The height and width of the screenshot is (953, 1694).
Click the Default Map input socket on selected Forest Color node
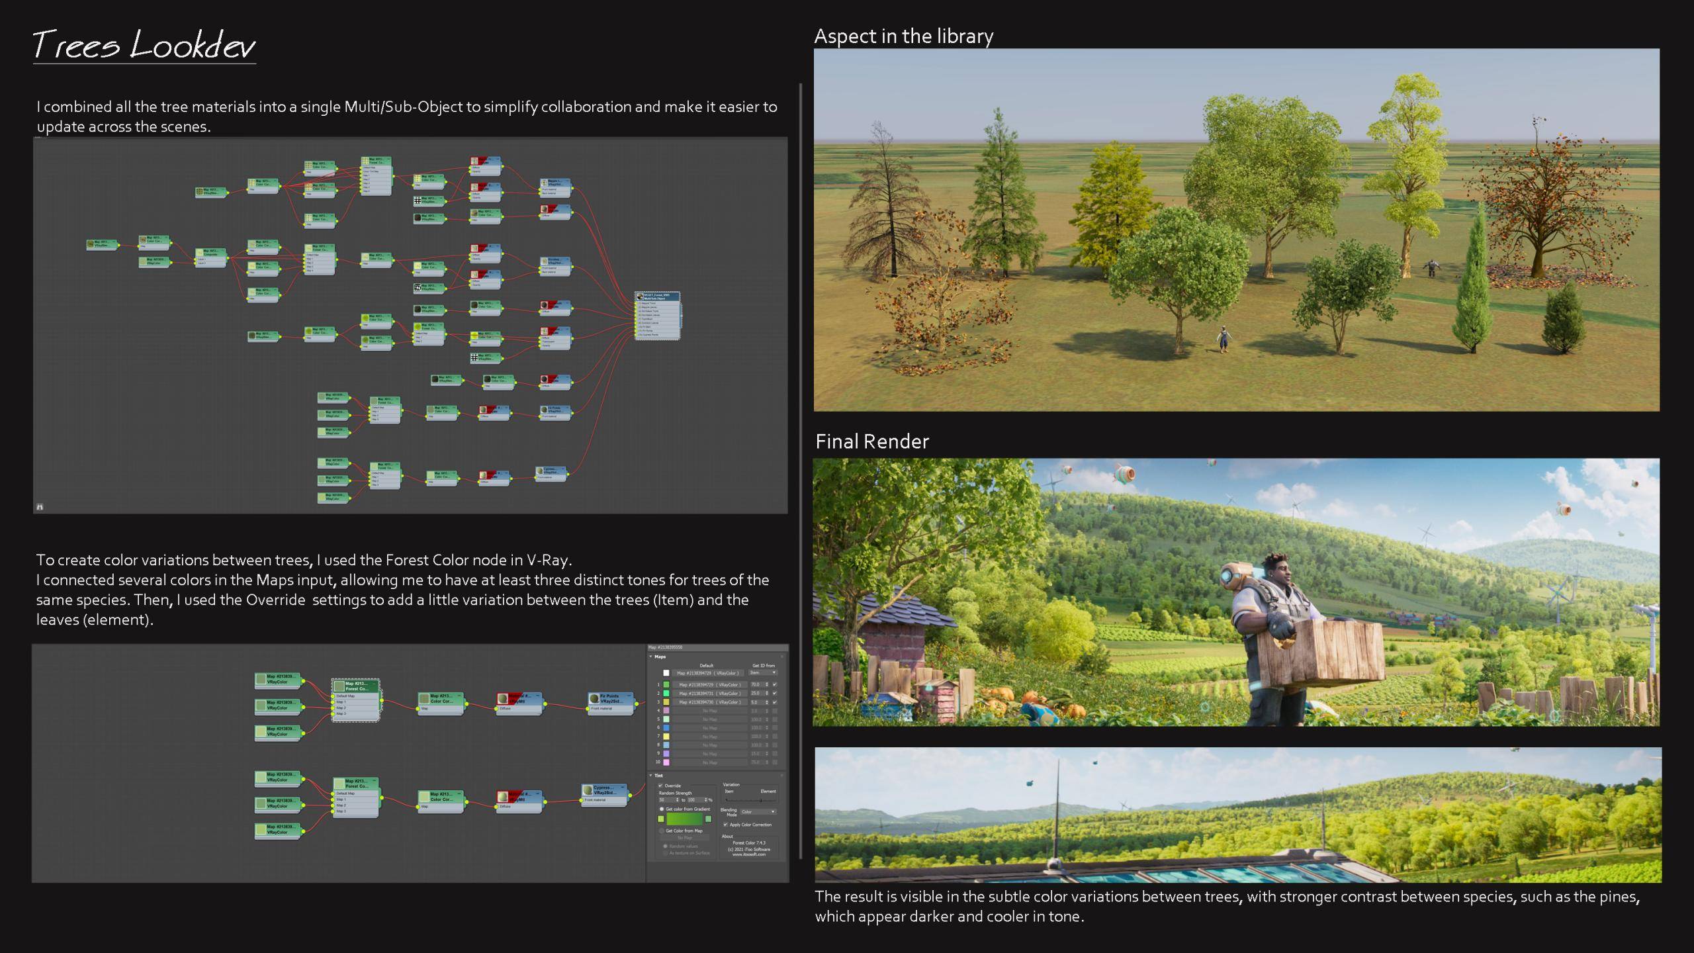pos(333,696)
